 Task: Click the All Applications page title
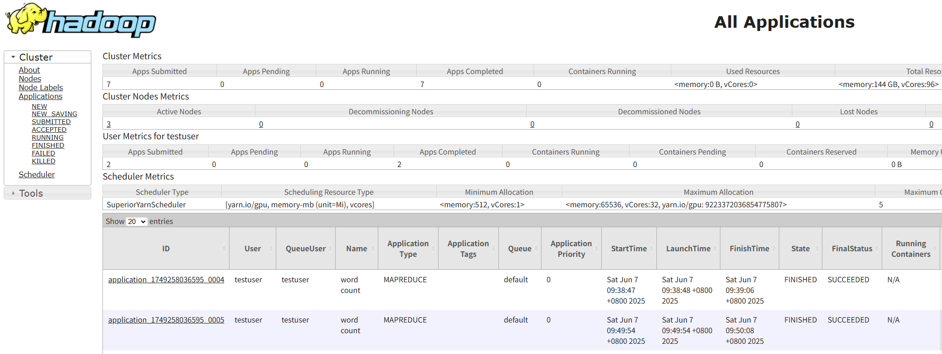coord(784,22)
